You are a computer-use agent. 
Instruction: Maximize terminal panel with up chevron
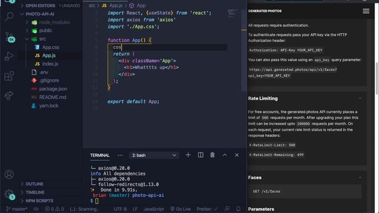(224, 155)
